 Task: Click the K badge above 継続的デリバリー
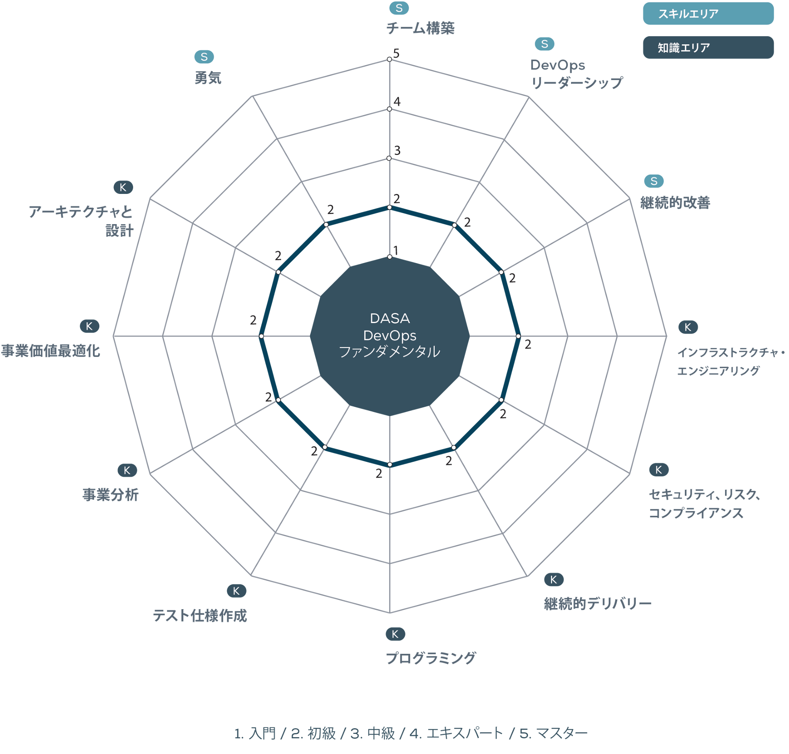click(553, 579)
